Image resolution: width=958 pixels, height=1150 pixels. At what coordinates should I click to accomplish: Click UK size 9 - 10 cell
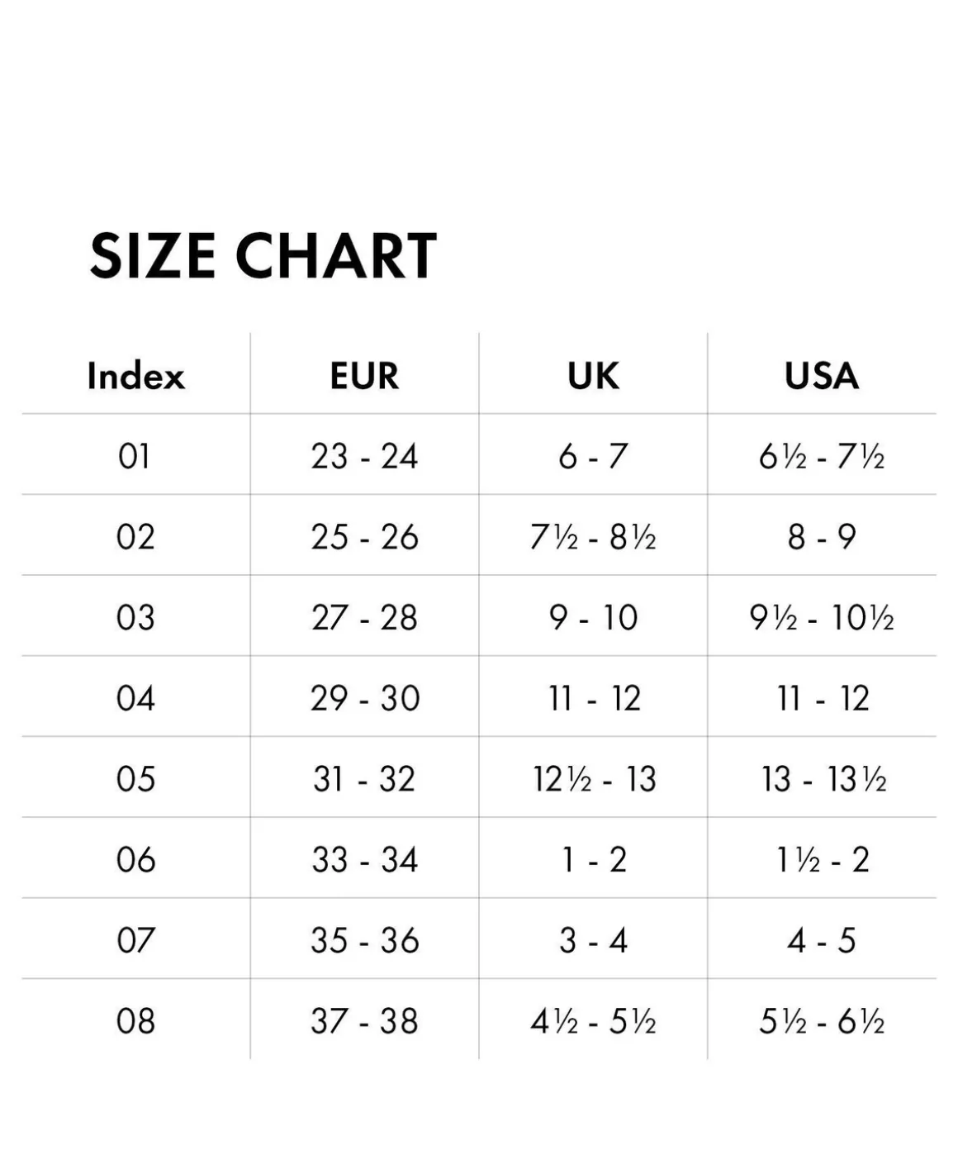(x=593, y=618)
